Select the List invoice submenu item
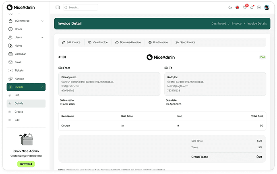 click(17, 95)
